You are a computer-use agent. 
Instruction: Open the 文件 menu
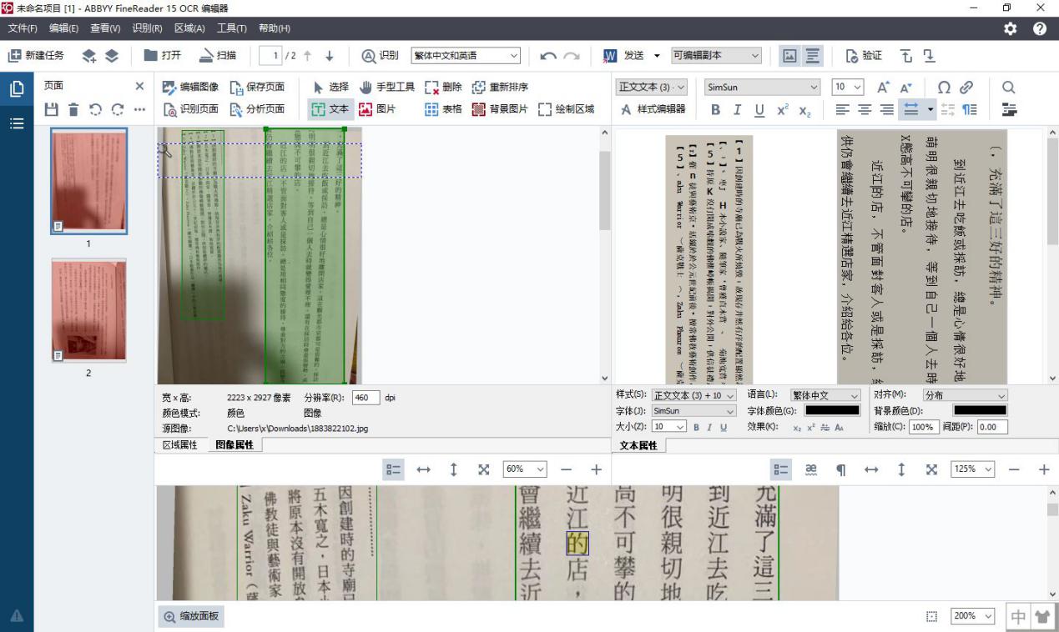tap(23, 28)
